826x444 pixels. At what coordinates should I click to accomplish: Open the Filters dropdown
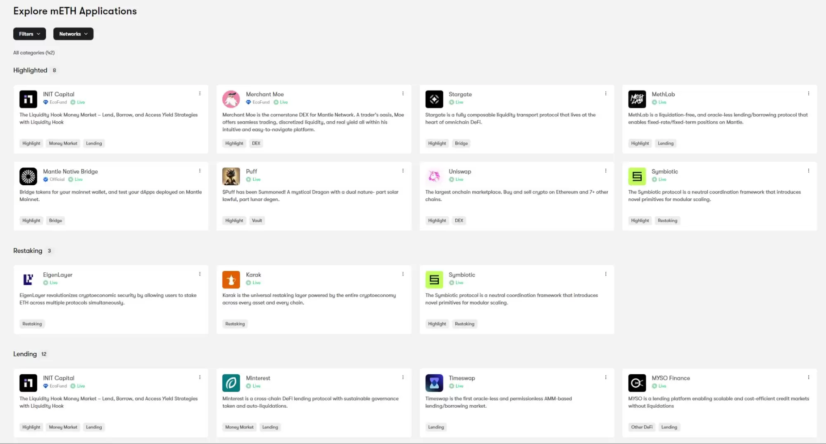coord(29,34)
